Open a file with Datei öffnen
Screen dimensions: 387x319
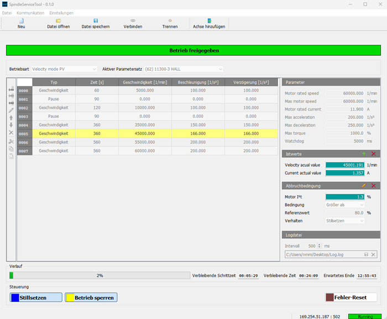click(x=58, y=21)
